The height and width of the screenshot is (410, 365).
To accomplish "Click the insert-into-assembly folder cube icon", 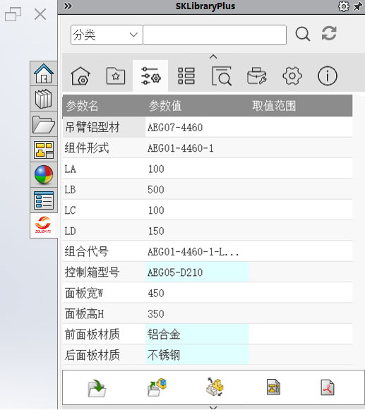I will coord(157,387).
